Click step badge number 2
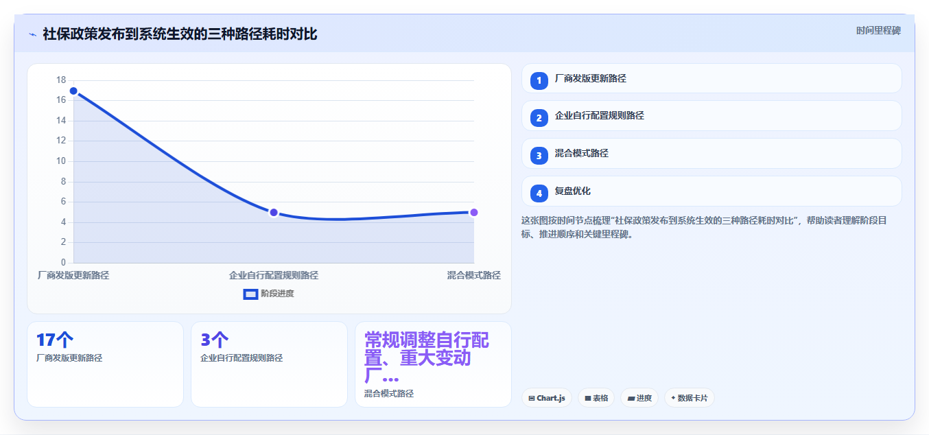 pyautogui.click(x=539, y=118)
